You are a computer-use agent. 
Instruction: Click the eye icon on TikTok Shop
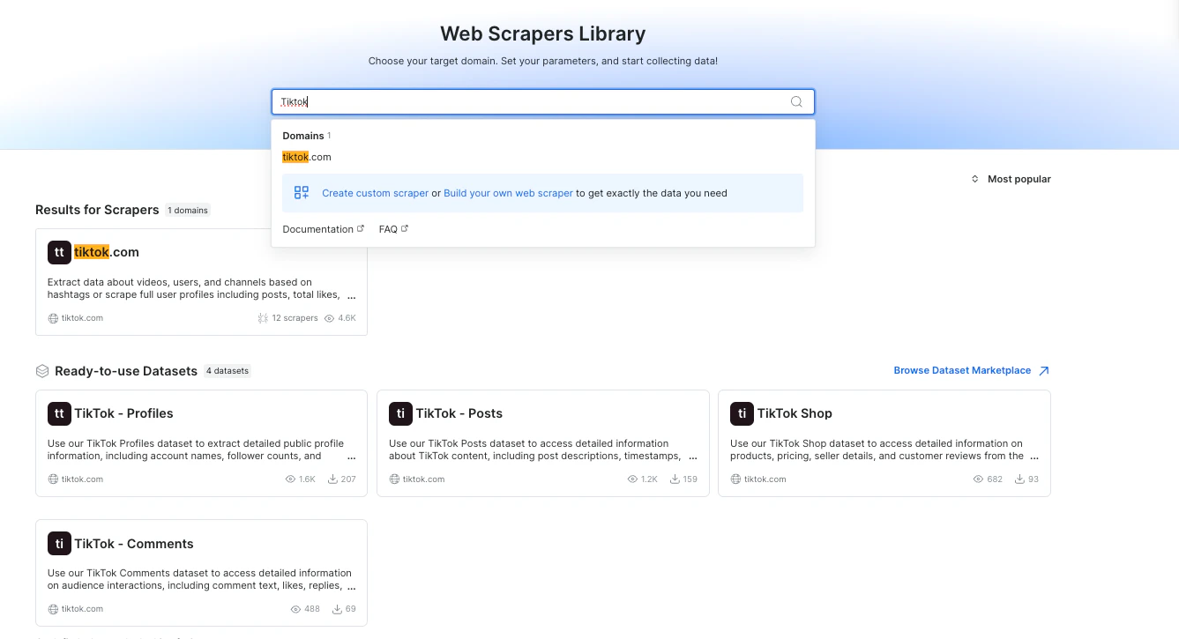point(978,479)
